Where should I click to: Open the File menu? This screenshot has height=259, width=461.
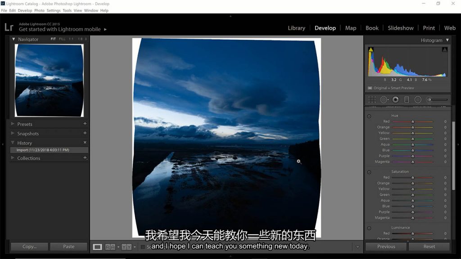[4, 11]
